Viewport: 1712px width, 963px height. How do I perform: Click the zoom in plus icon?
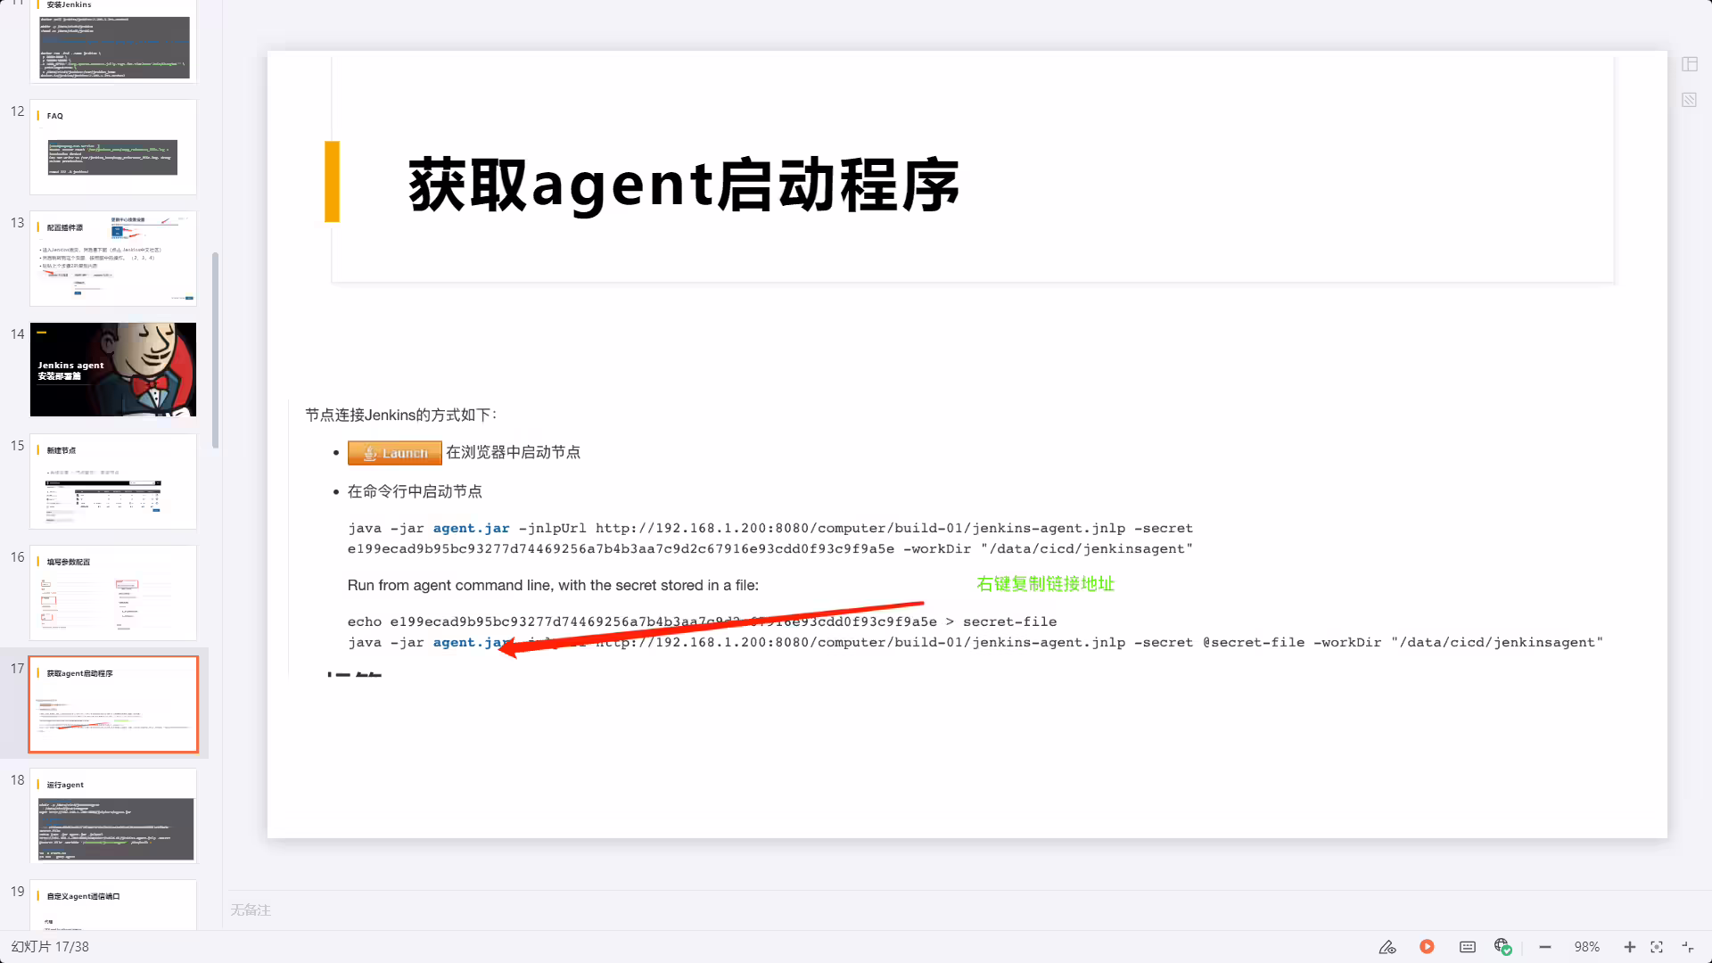click(1629, 947)
